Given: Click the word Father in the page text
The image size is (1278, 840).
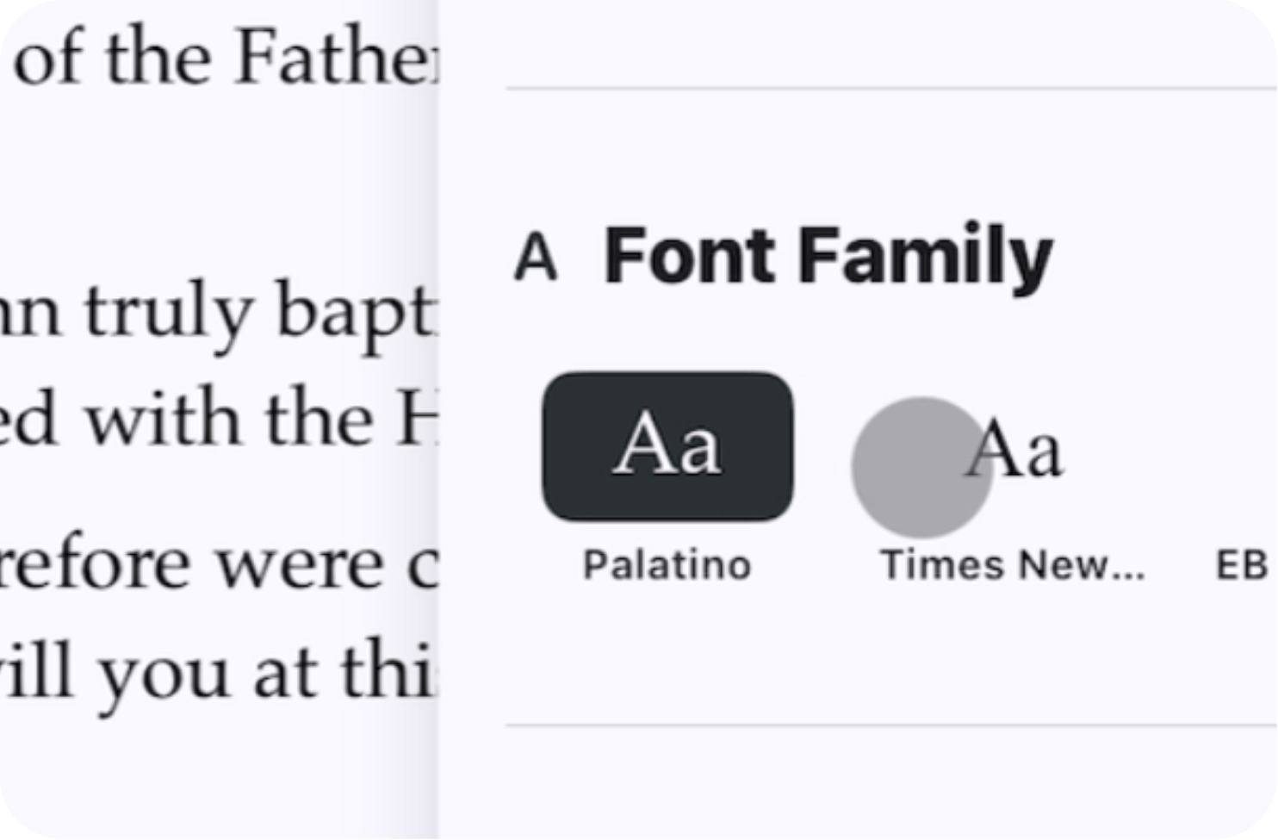Looking at the screenshot, I should click(336, 59).
